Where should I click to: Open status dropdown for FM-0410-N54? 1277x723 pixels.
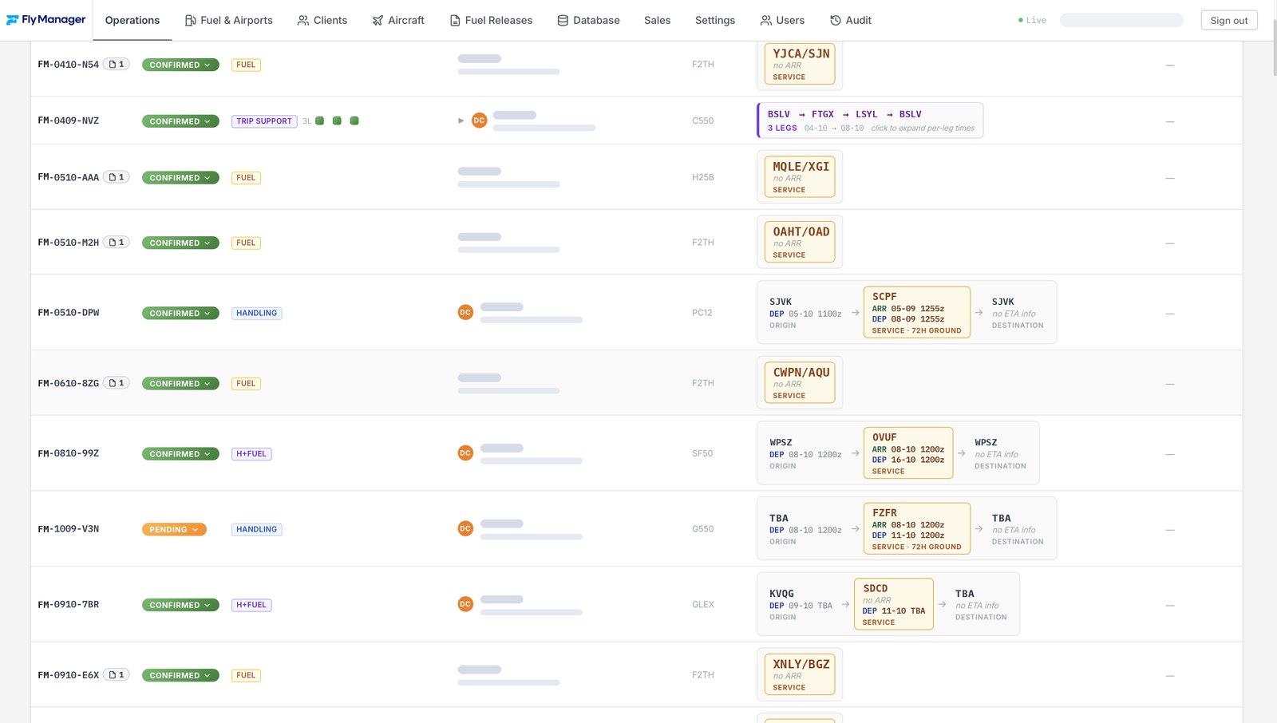(x=180, y=65)
